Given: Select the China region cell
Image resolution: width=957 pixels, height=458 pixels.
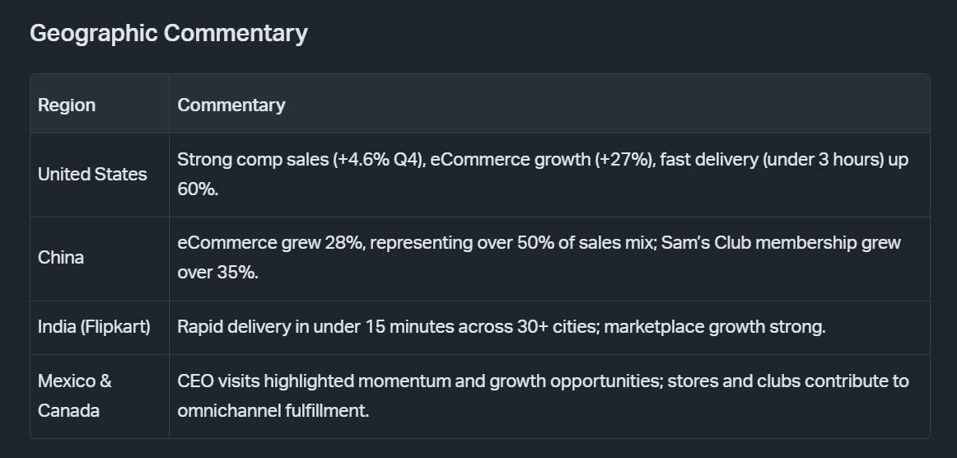Looking at the screenshot, I should pyautogui.click(x=61, y=257).
